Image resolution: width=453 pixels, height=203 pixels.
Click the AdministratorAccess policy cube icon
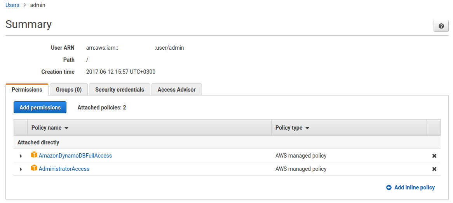(34, 168)
